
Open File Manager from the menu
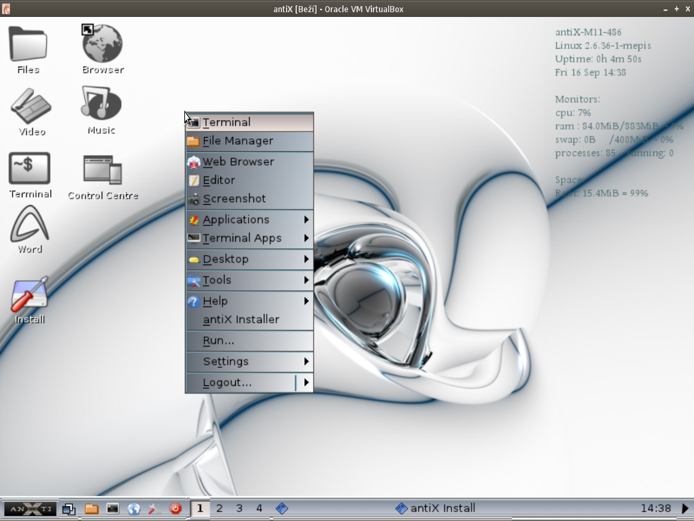[249, 141]
